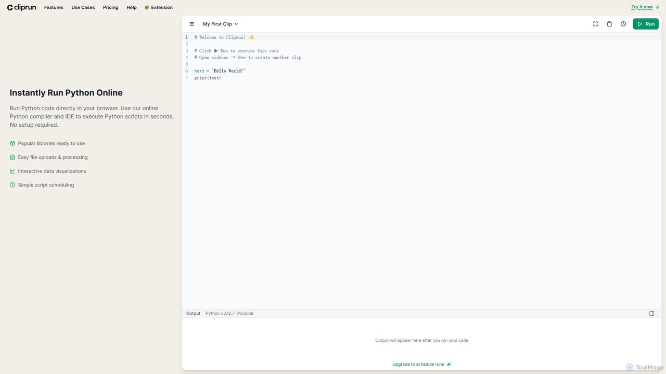Open the Features menu
This screenshot has height=374, width=666.
pos(54,8)
